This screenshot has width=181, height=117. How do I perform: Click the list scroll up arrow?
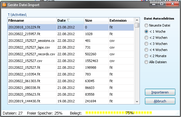pyautogui.click(x=137, y=20)
